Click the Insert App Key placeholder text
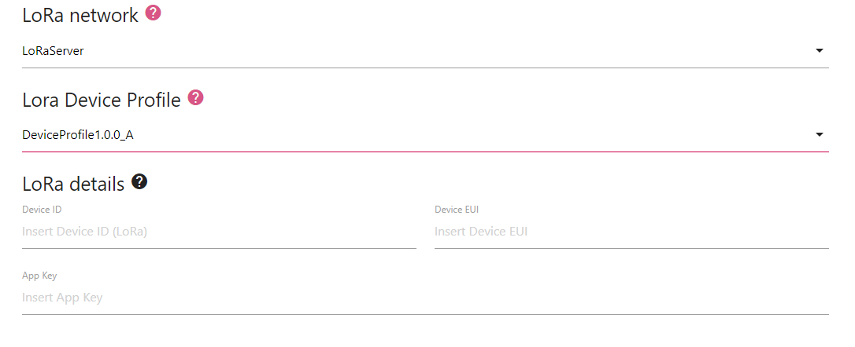Screen dimensions: 855x347 pyautogui.click(x=62, y=298)
